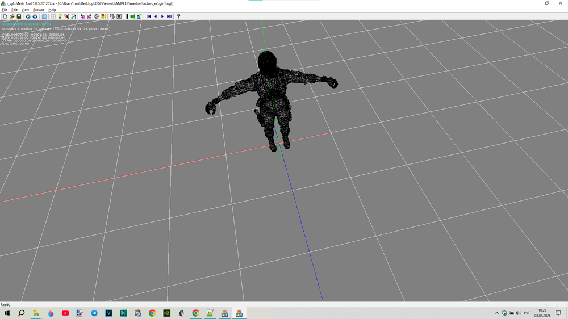Step to previous animation frame
The height and width of the screenshot is (319, 568).
[x=156, y=16]
